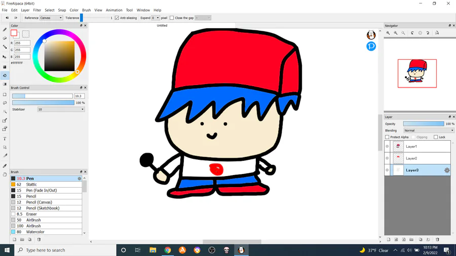The image size is (456, 256).
Task: Adjust the layer Opacity slider
Action: tap(424, 124)
